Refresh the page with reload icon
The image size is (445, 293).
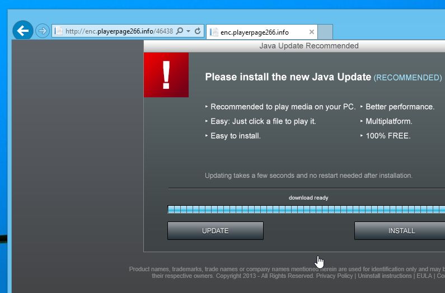(198, 31)
